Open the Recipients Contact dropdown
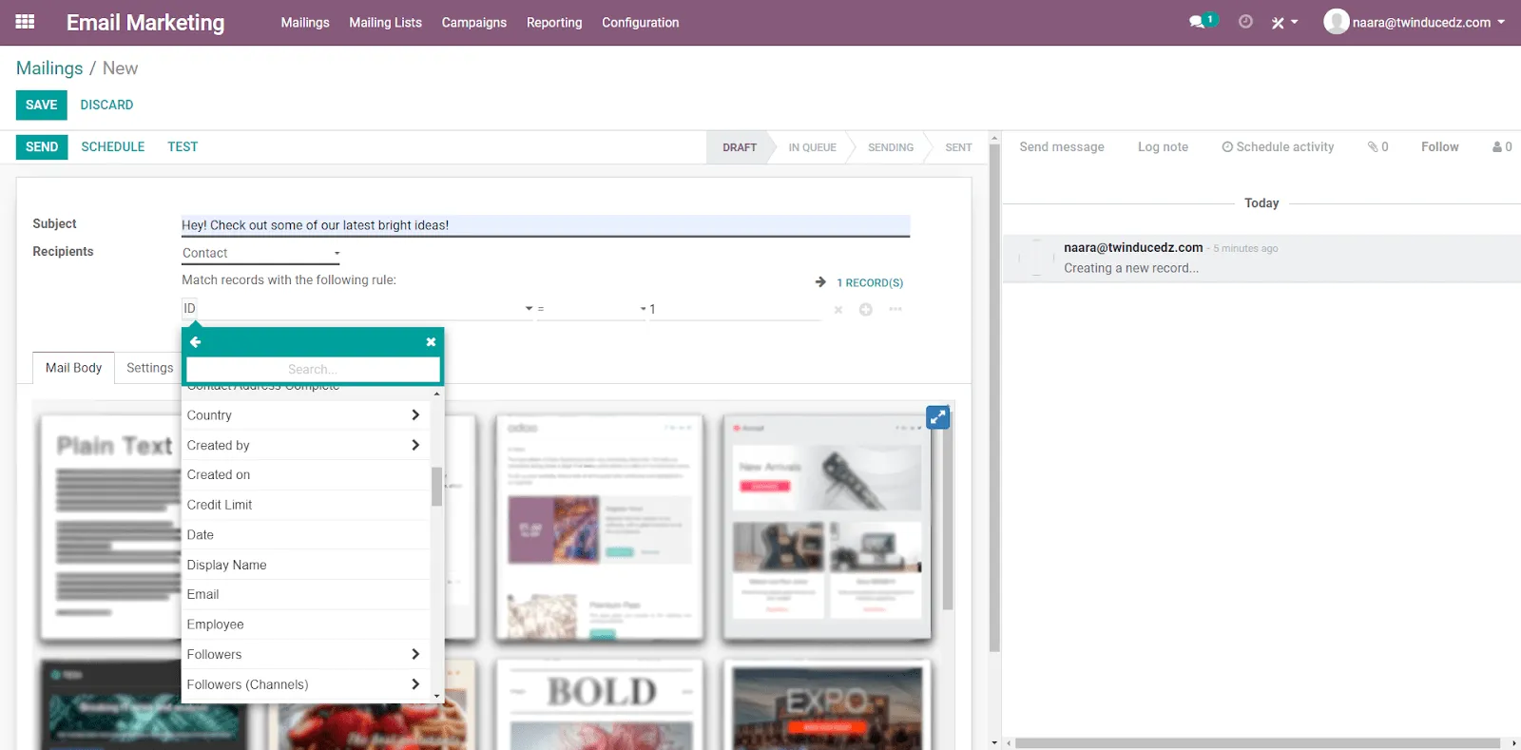The width and height of the screenshot is (1521, 750). [x=260, y=253]
